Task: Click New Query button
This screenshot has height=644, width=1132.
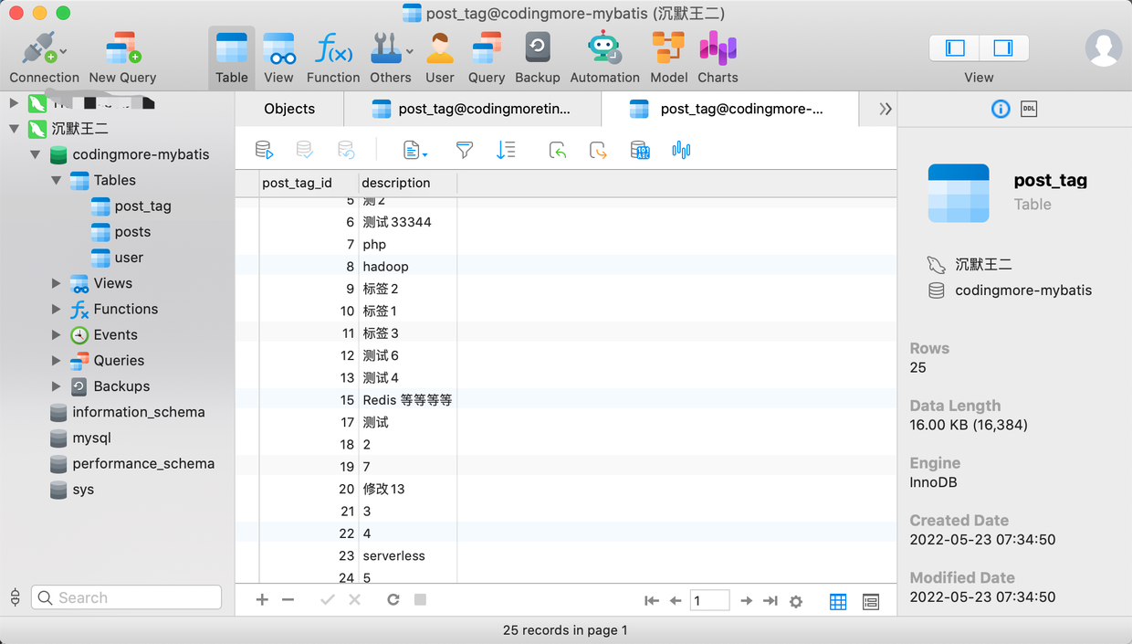Action: click(122, 57)
